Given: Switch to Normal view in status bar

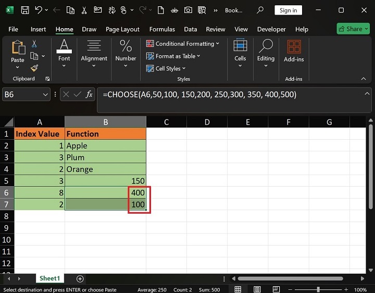Looking at the screenshot, I should [238, 289].
